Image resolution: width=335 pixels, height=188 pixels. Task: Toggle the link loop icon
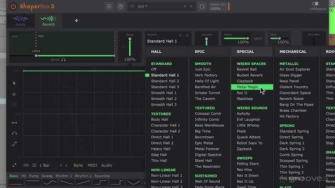[26, 165]
